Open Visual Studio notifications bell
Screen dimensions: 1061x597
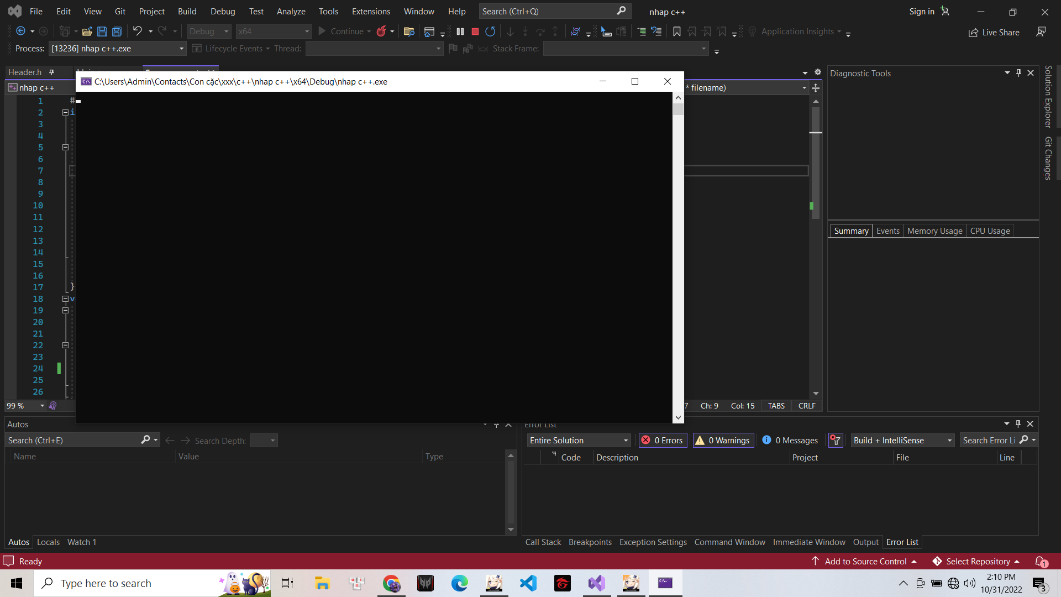coord(1041,562)
